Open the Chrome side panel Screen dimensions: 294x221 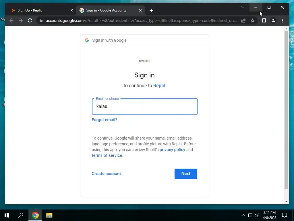pyautogui.click(x=264, y=20)
